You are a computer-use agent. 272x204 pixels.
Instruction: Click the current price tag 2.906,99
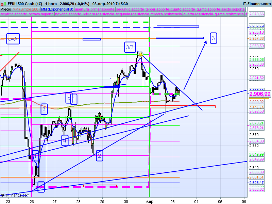pos(260,94)
